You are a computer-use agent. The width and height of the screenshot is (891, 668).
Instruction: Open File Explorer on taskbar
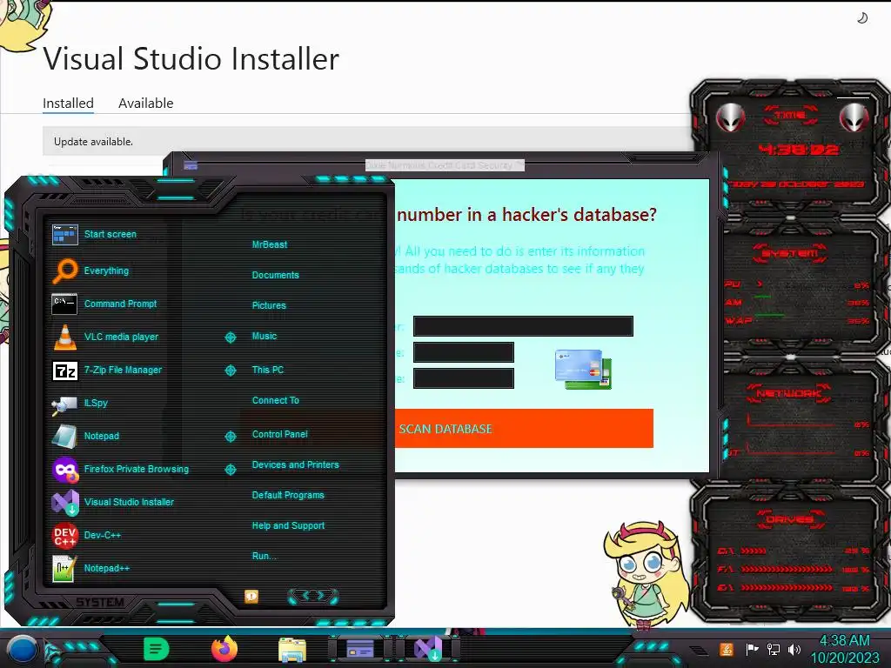292,650
